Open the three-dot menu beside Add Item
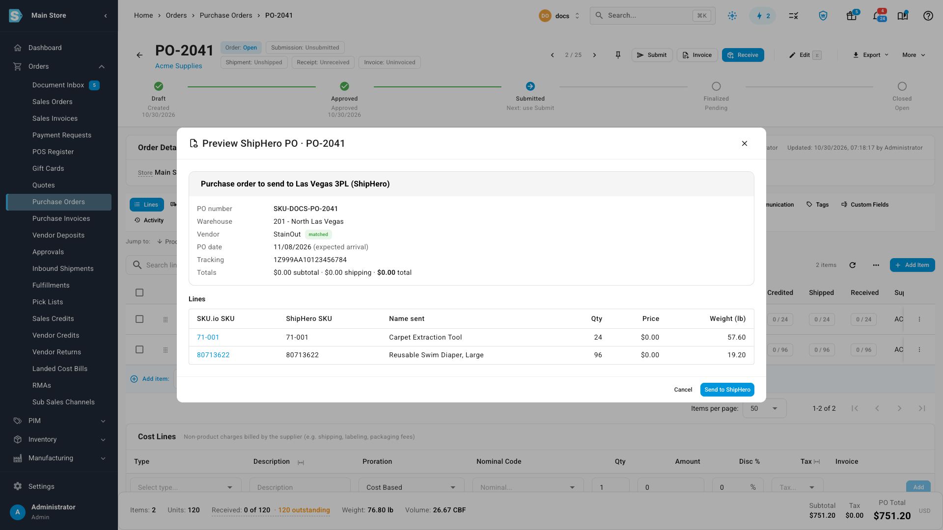943x530 pixels. 876,265
